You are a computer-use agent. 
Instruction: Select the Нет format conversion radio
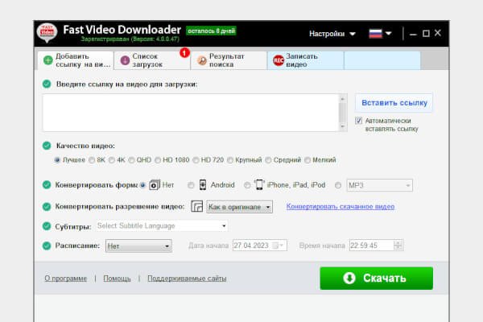point(142,185)
